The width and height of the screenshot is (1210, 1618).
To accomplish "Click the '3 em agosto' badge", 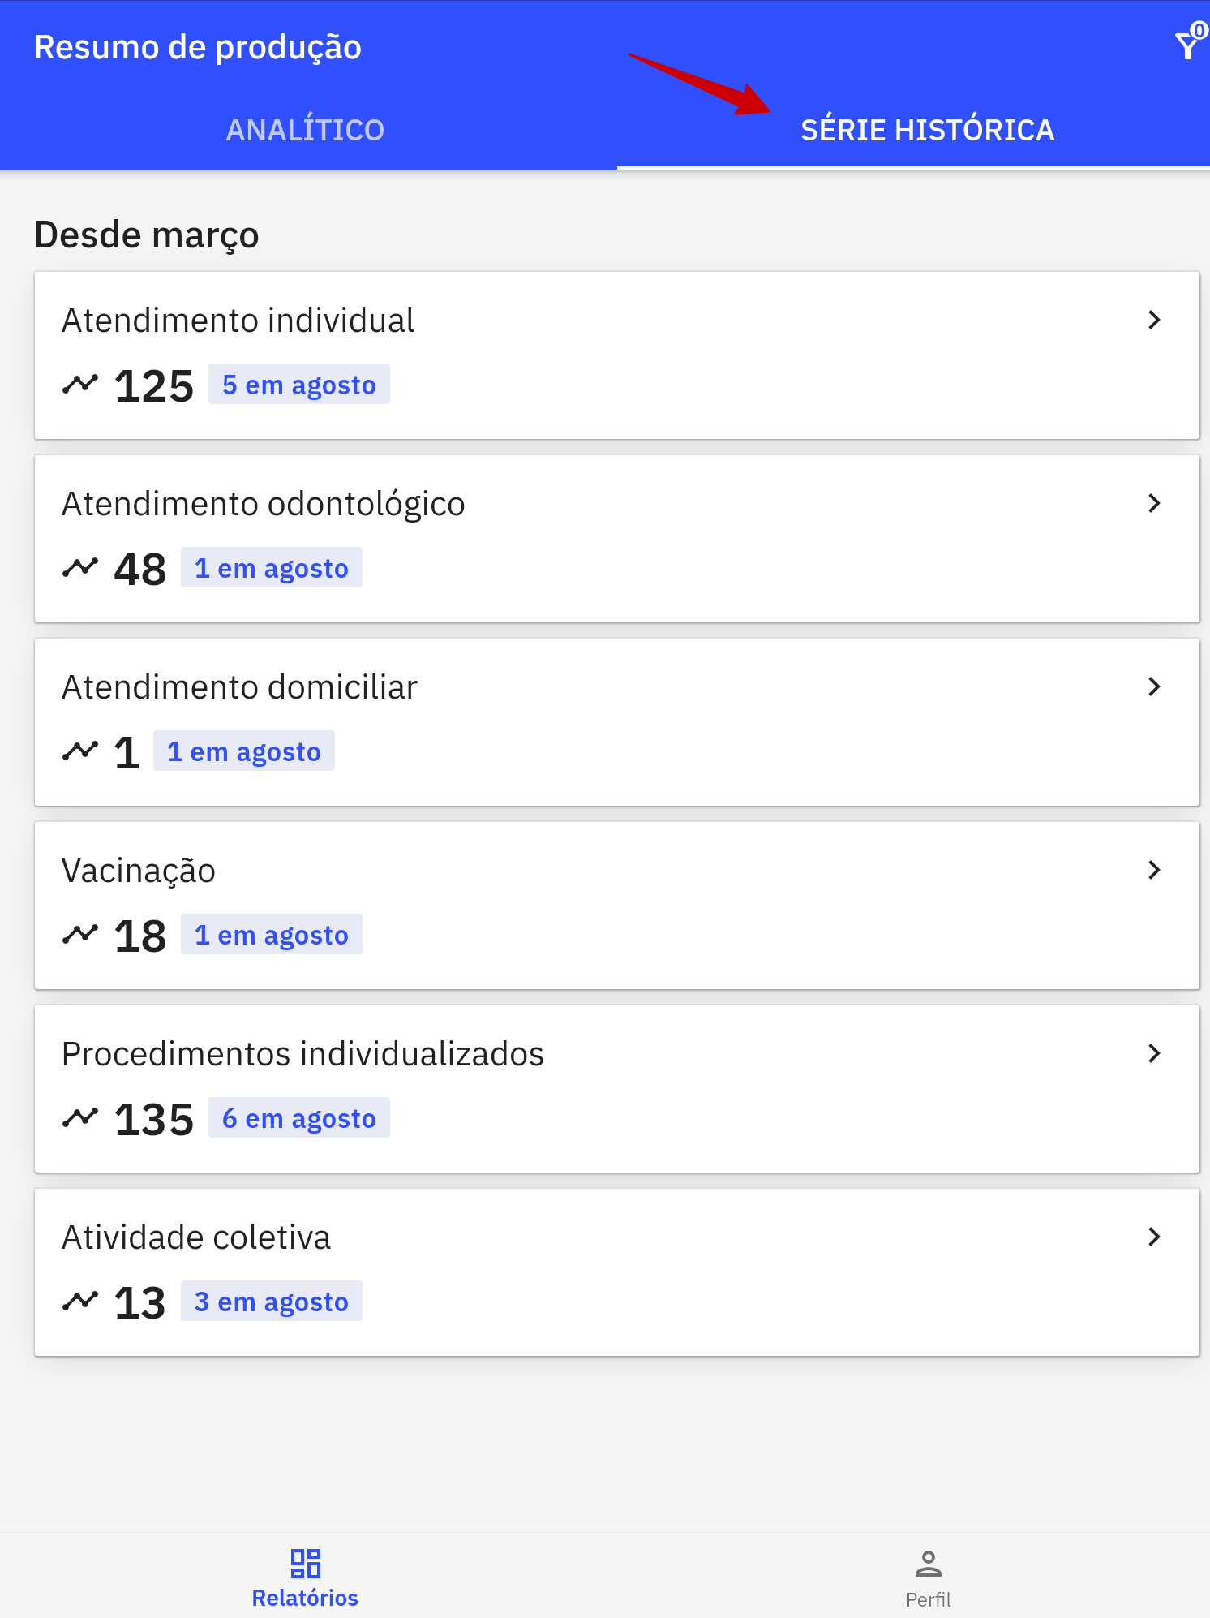I will [272, 1302].
